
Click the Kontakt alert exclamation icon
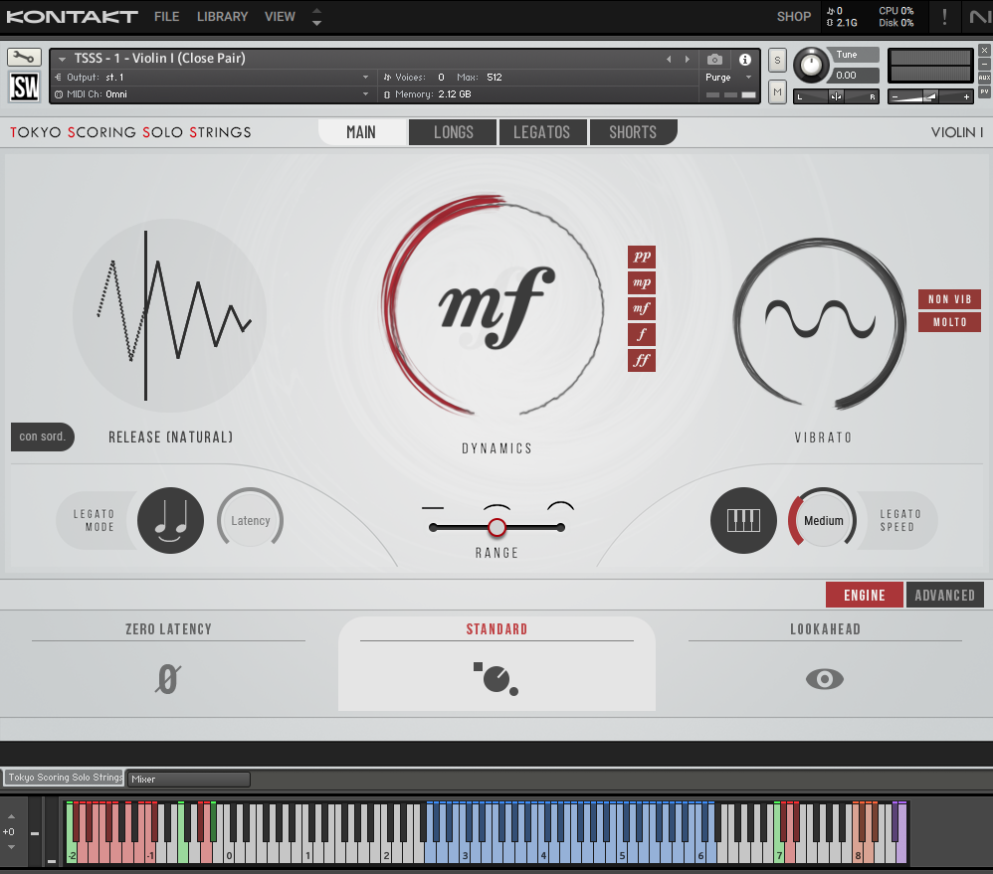coord(944,16)
